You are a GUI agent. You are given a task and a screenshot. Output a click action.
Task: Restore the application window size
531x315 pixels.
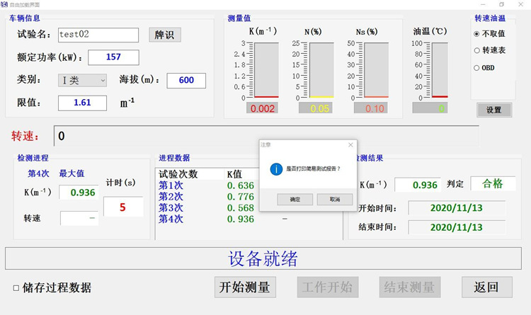pos(501,4)
